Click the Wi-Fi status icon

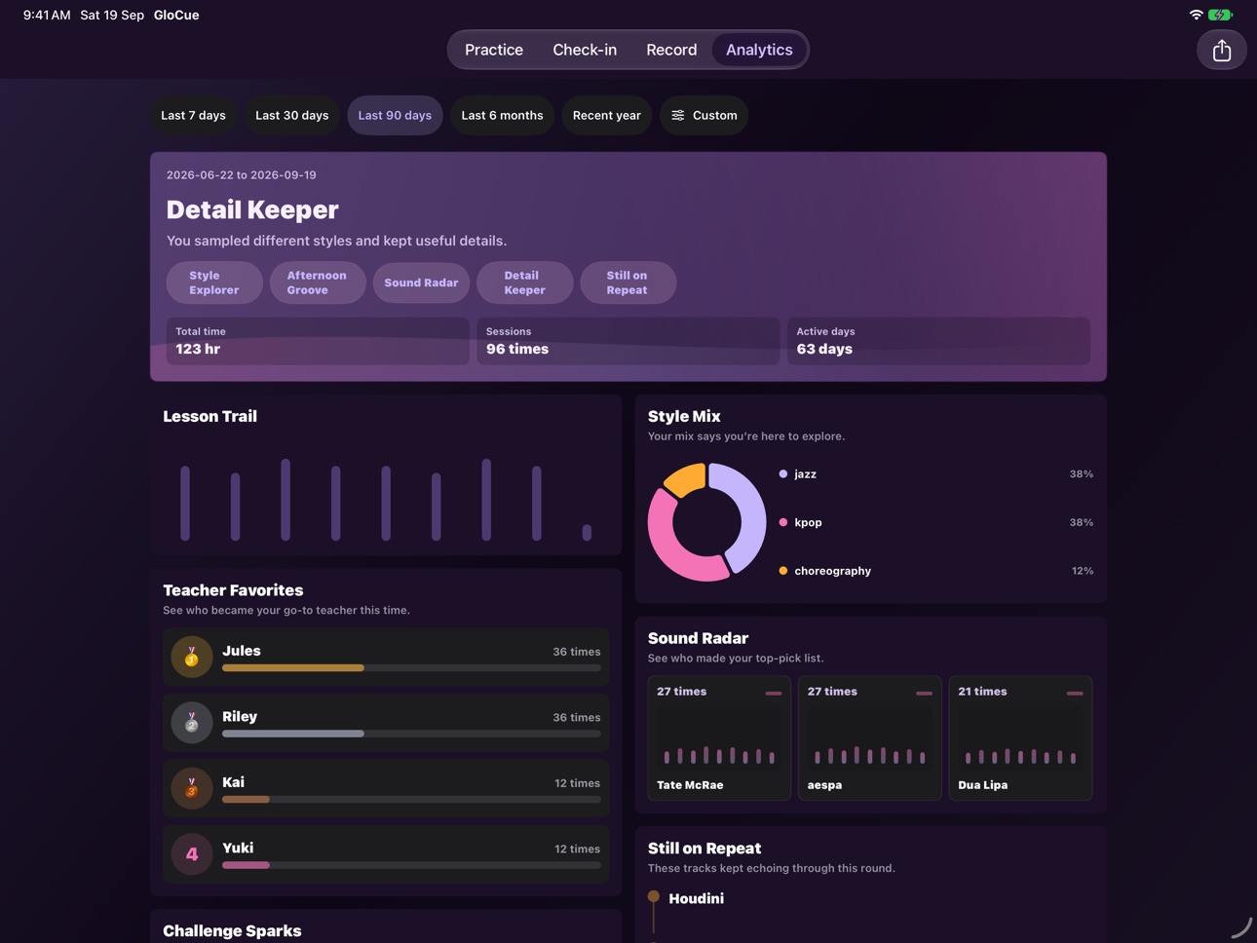[x=1196, y=15]
